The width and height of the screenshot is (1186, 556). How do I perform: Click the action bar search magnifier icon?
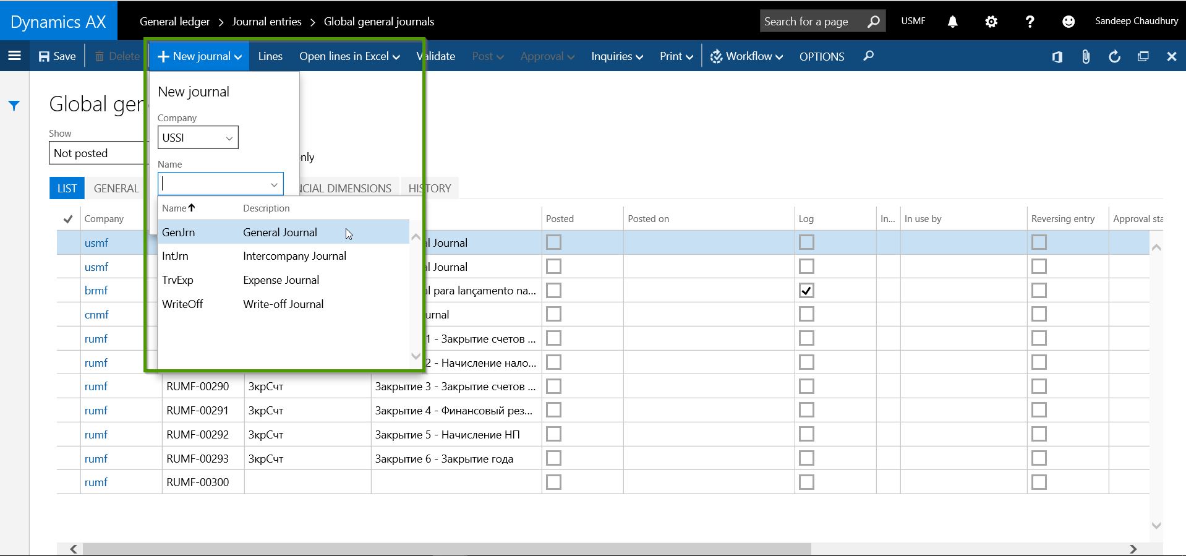[x=868, y=56]
